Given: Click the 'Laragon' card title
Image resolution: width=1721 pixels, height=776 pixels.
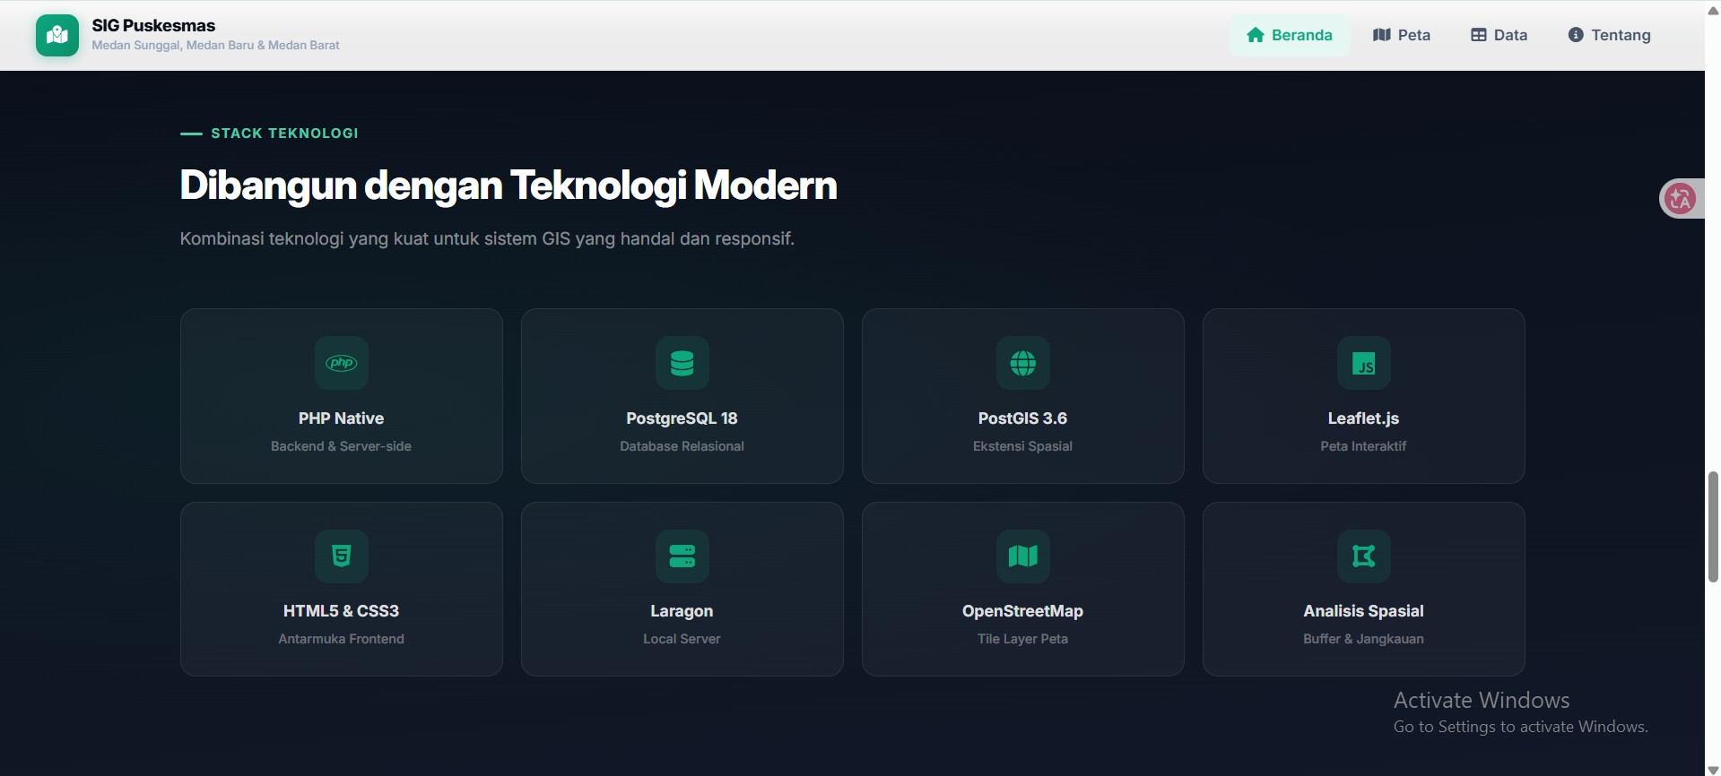Looking at the screenshot, I should (682, 611).
